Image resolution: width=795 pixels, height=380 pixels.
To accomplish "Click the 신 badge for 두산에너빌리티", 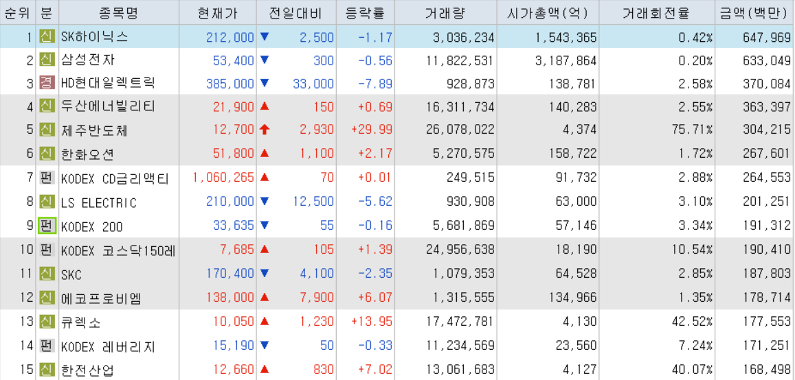I will point(47,107).
